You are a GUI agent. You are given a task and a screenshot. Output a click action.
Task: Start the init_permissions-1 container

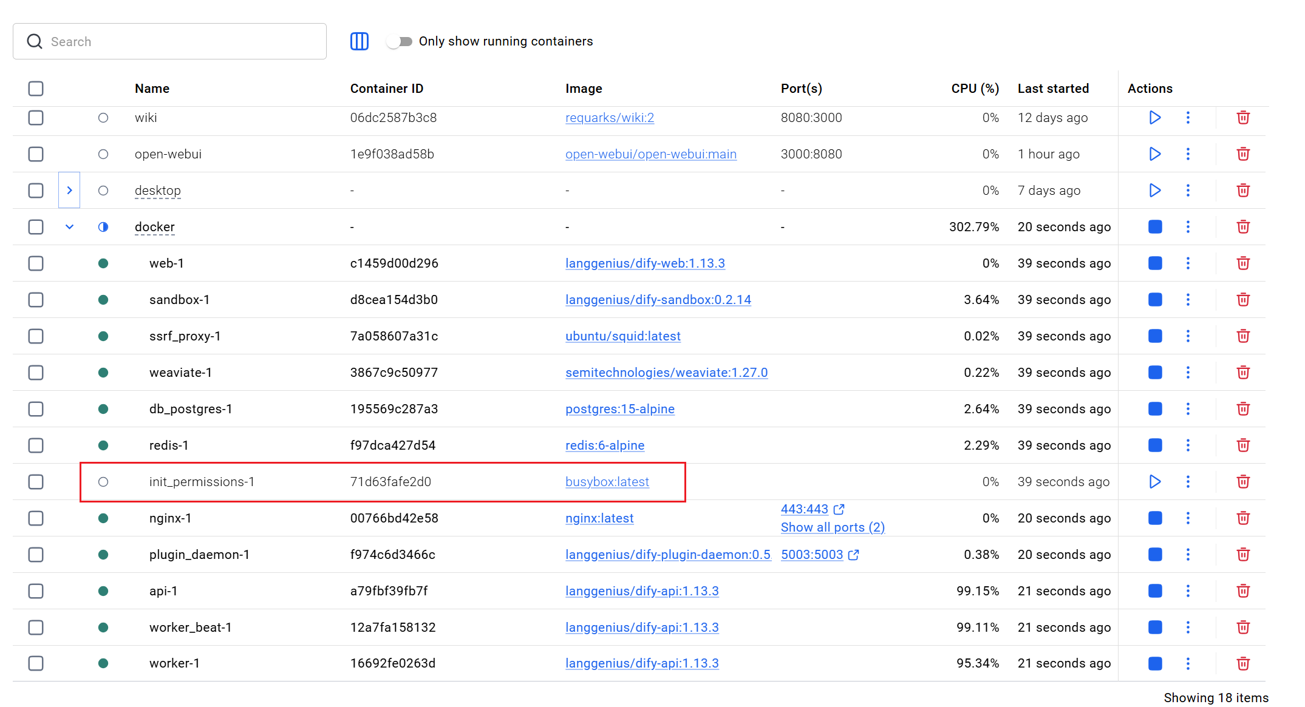pos(1154,482)
